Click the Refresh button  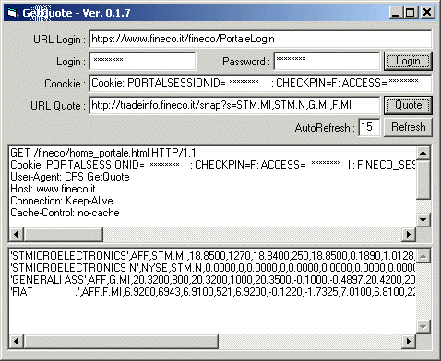tap(408, 127)
